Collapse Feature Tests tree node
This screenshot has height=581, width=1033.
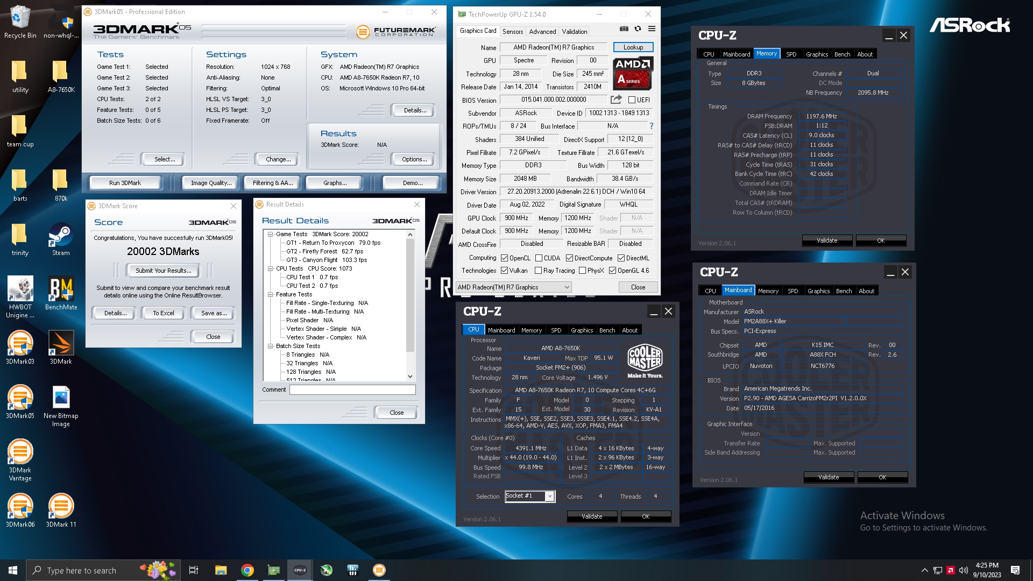(271, 294)
